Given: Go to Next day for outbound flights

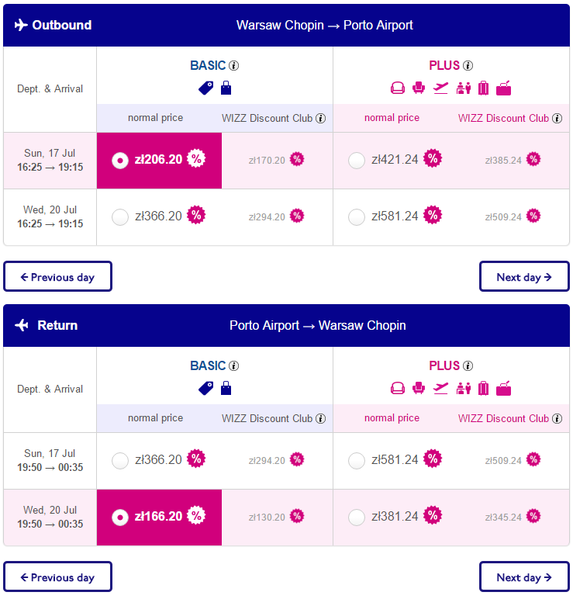Looking at the screenshot, I should [524, 276].
